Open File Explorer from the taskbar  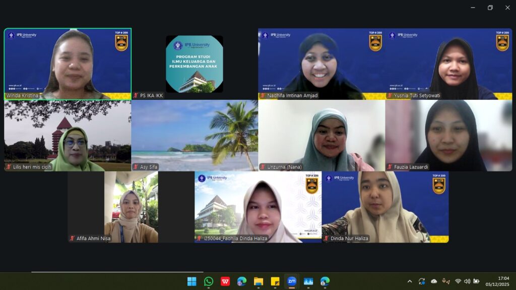tap(259, 281)
